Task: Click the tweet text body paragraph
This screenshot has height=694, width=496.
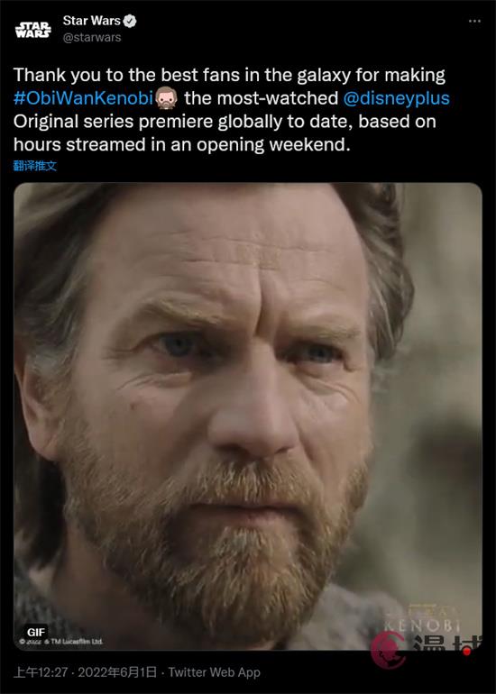Action: pyautogui.click(x=231, y=110)
